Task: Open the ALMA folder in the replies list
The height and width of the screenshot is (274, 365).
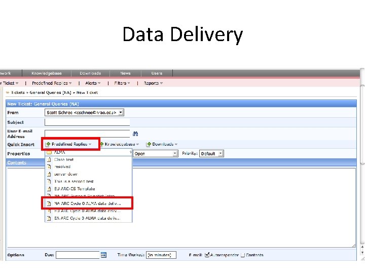Action: (88, 152)
